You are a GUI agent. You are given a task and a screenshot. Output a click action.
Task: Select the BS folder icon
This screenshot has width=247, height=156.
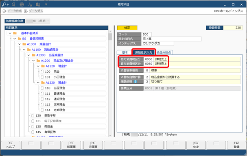(x=20, y=39)
